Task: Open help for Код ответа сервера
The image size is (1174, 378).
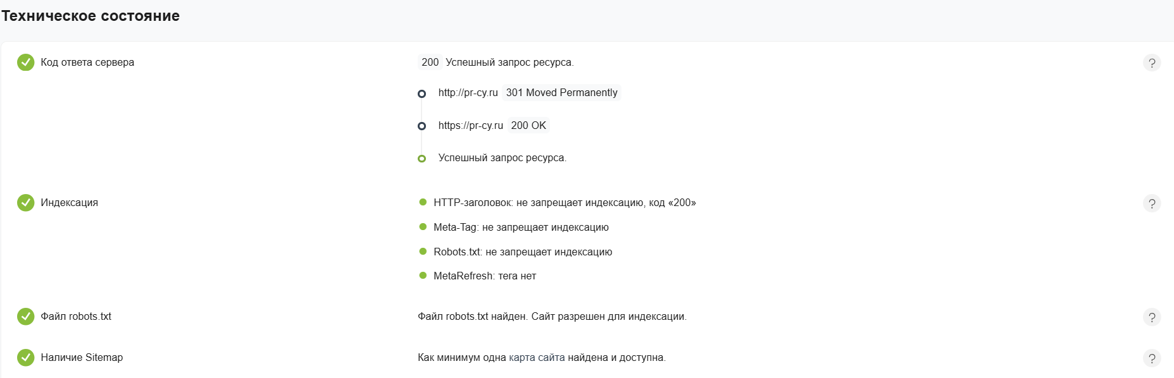Action: click(x=1152, y=63)
